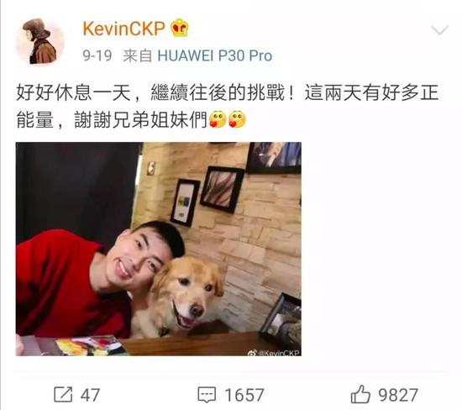
Task: Click the @KevinCKP watermark text on photo
Action: 279,353
